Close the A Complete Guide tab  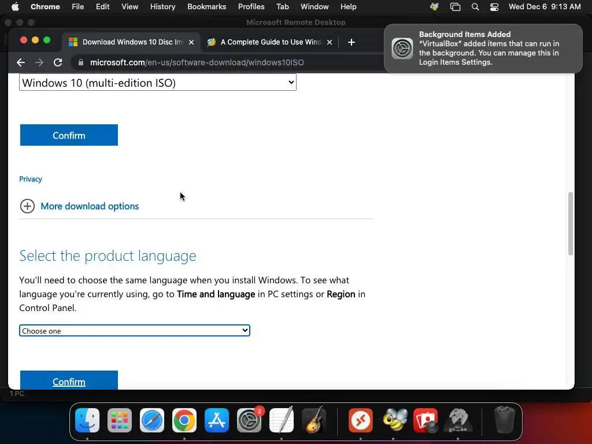click(x=330, y=42)
